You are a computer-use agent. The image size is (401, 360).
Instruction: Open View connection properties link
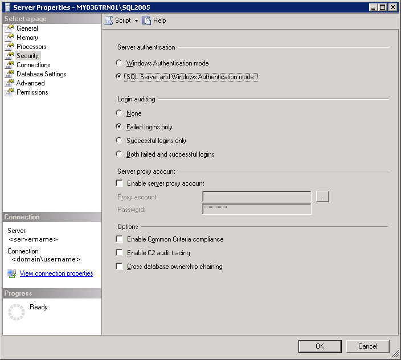click(x=56, y=273)
